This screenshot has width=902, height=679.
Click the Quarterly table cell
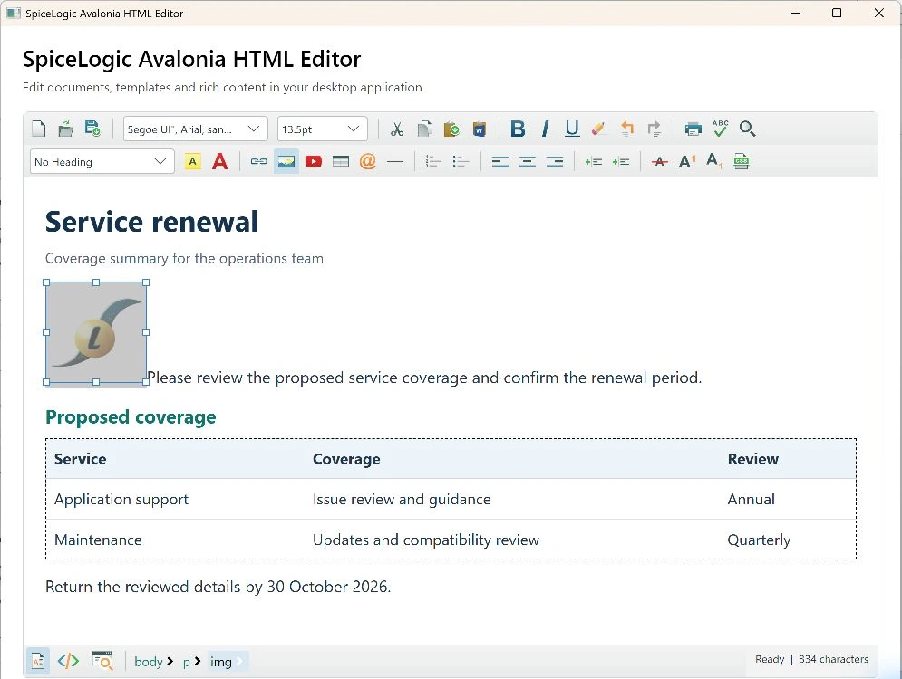click(788, 540)
